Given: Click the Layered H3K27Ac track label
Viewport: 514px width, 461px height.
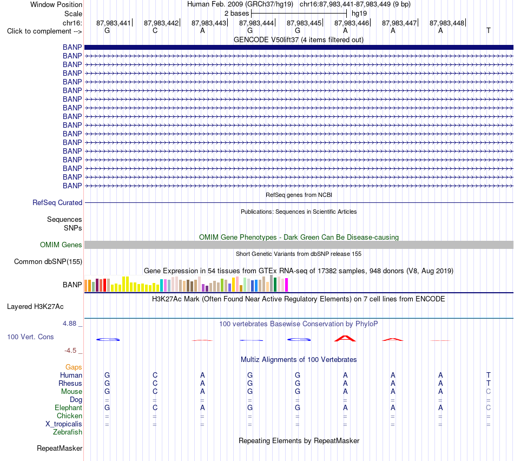Looking at the screenshot, I should coord(35,307).
